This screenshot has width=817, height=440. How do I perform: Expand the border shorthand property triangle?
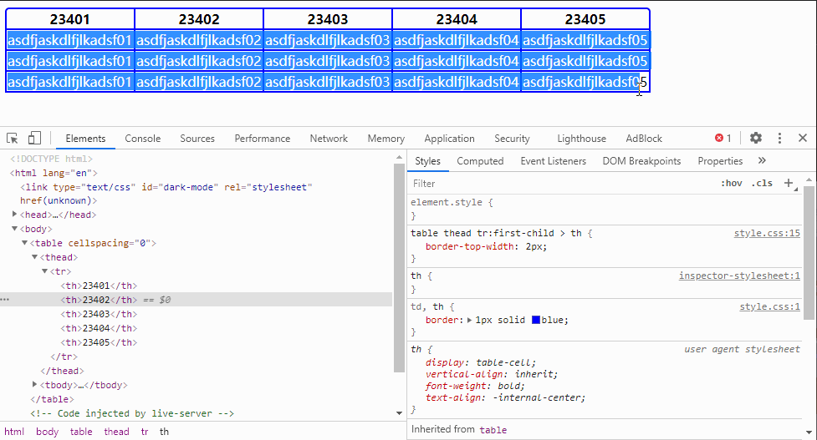pyautogui.click(x=469, y=320)
